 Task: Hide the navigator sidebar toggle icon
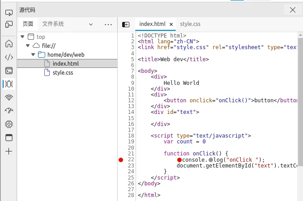click(126, 25)
